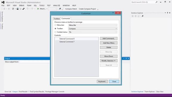Image resolution: width=172 pixels, height=97 pixels.
Task: Switch to the Class View tab
Action: coord(160,92)
